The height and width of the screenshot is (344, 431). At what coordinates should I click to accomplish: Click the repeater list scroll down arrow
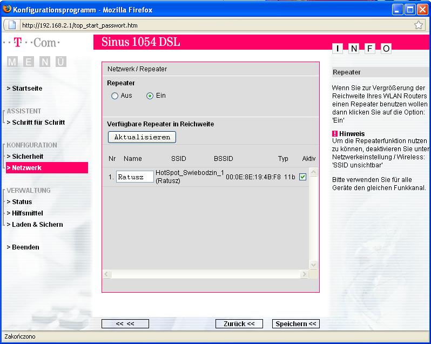[313, 265]
